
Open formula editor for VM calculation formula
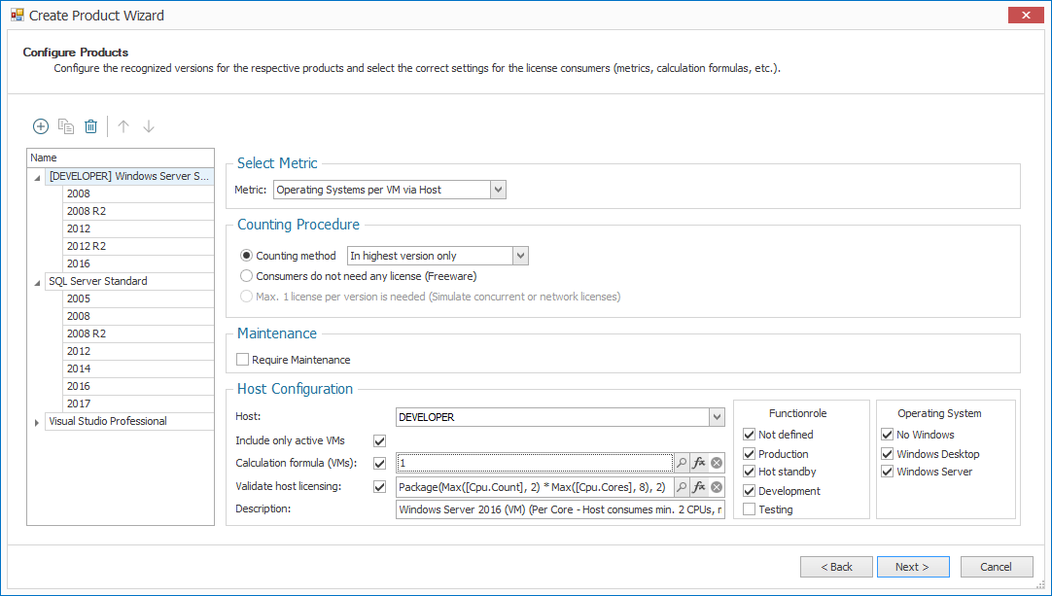tap(699, 463)
